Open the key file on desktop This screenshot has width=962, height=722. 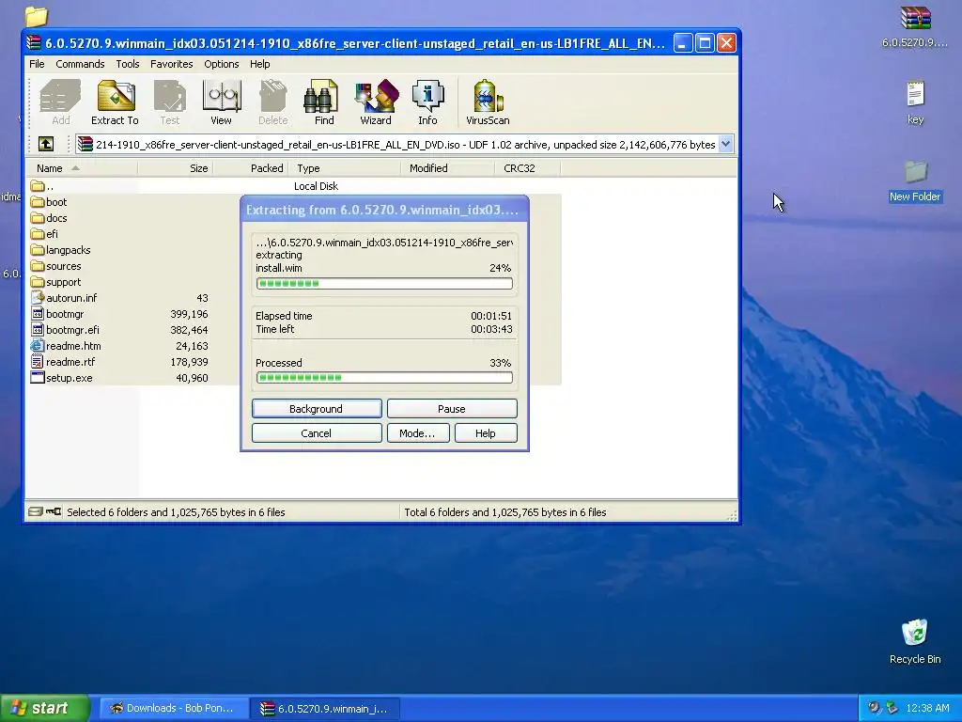pos(915,102)
